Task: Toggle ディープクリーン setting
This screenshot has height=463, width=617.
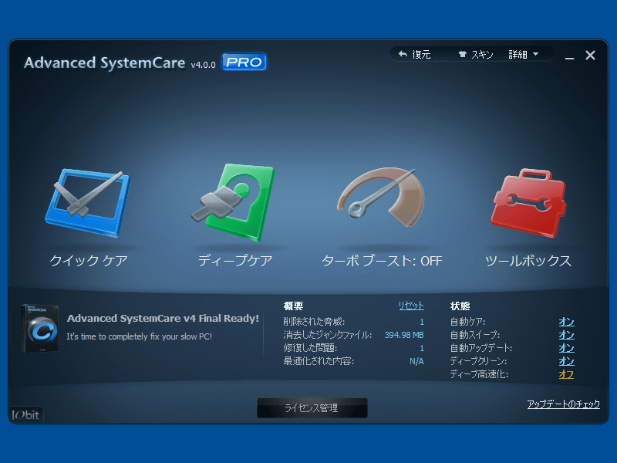Action: (x=566, y=361)
